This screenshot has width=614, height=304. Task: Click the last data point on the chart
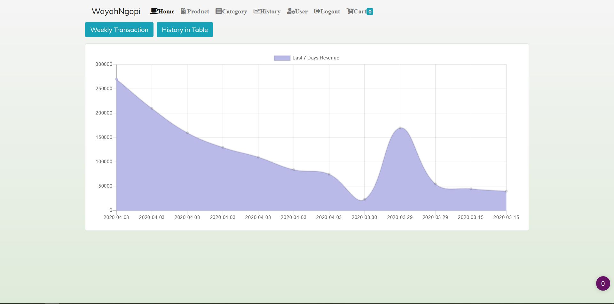point(506,191)
